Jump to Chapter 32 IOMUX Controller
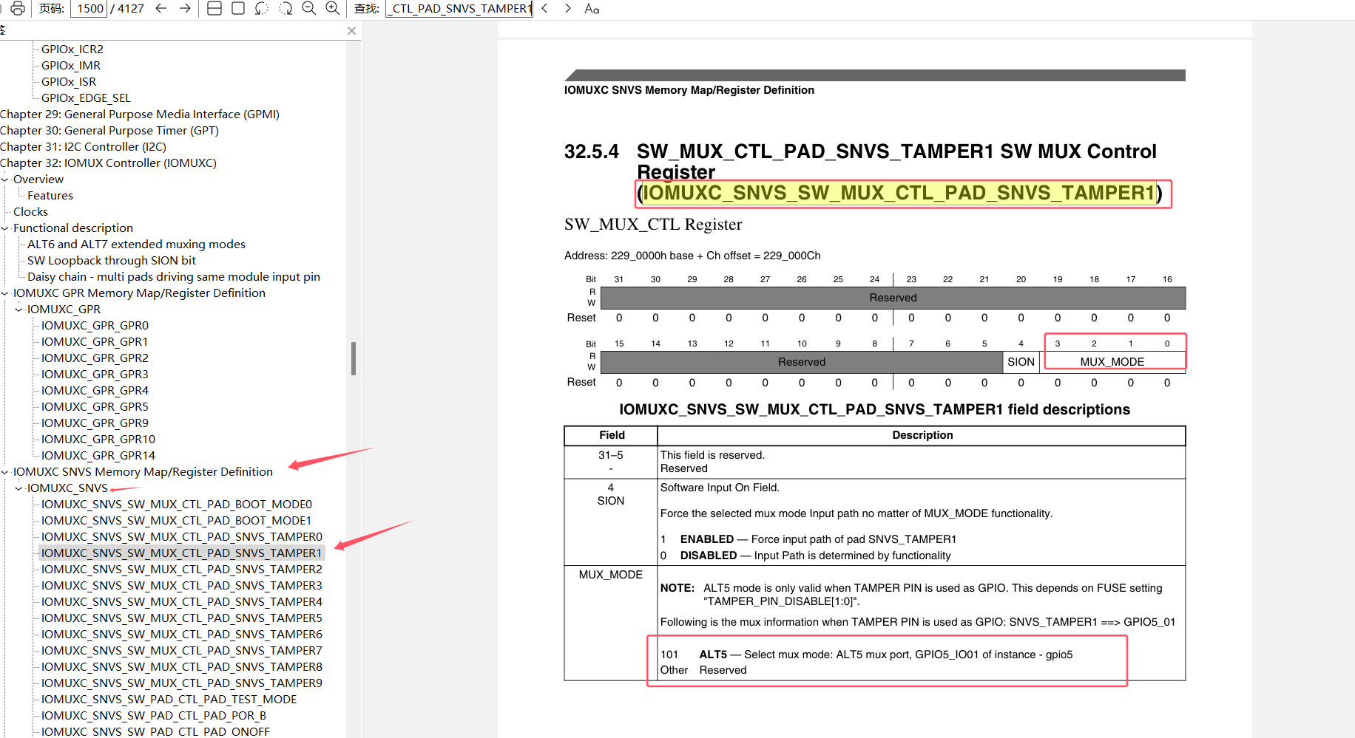The image size is (1355, 738). tap(108, 163)
